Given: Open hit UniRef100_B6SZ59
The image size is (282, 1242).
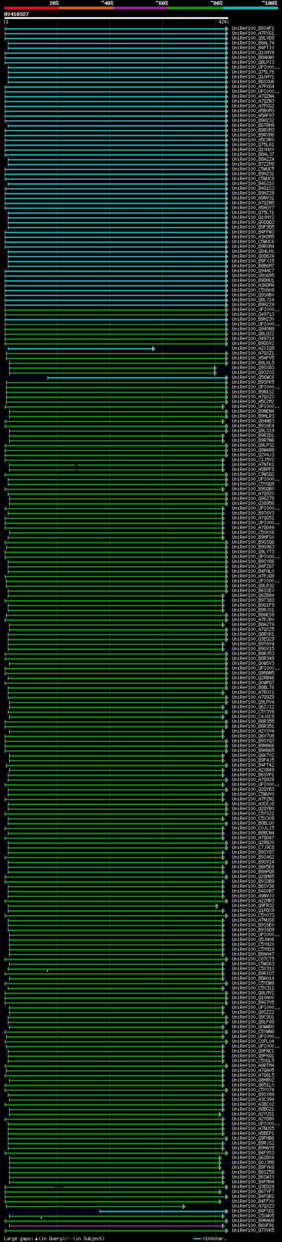Looking at the screenshot, I should point(253,1172).
